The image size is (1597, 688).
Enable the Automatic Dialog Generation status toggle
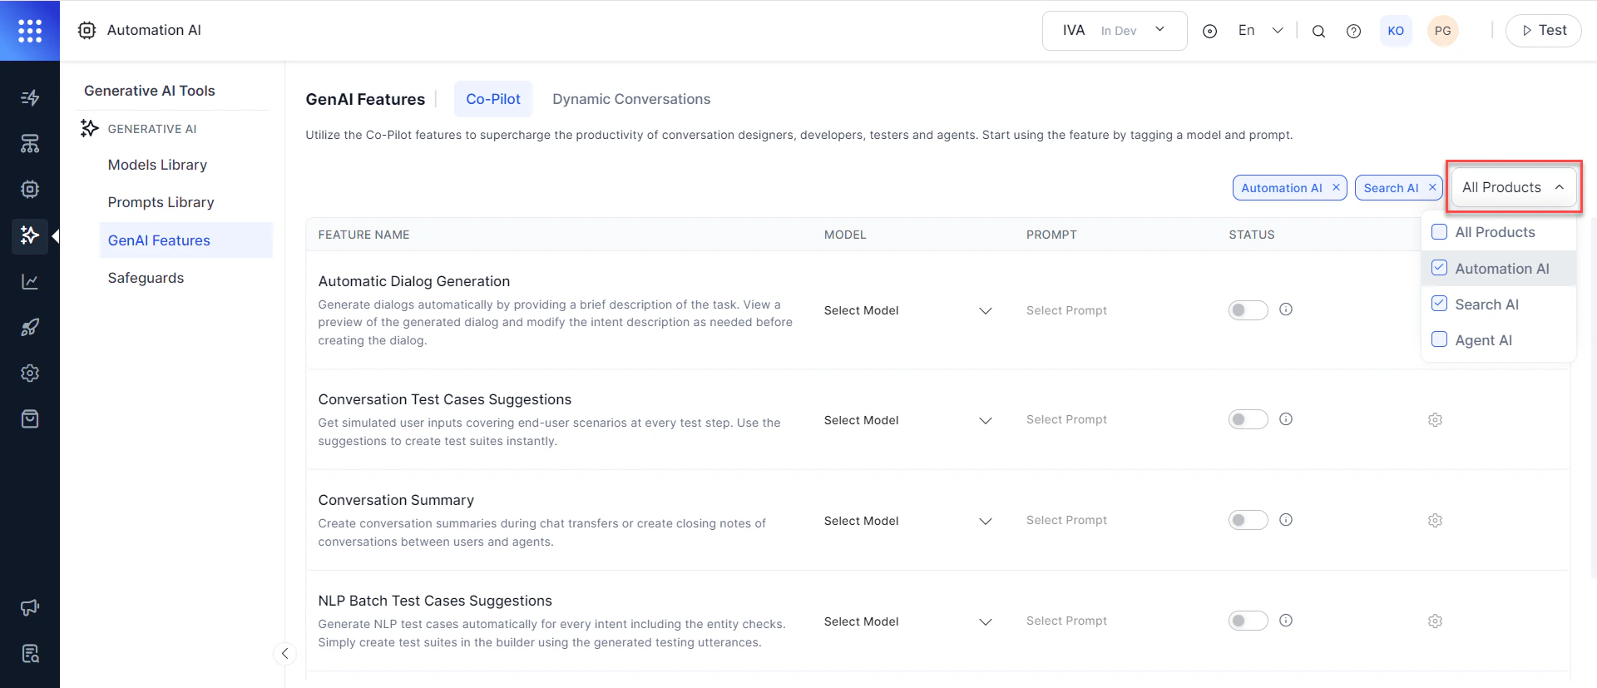pos(1248,310)
